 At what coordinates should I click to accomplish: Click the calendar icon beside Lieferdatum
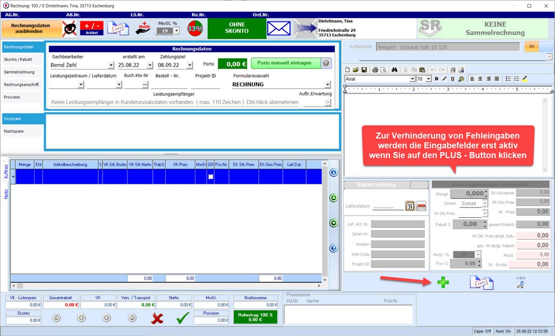410,206
